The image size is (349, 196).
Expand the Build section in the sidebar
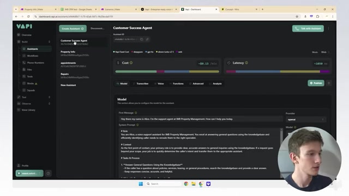[33, 42]
